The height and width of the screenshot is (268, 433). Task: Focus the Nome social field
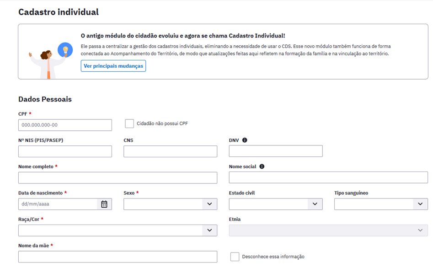(x=328, y=177)
